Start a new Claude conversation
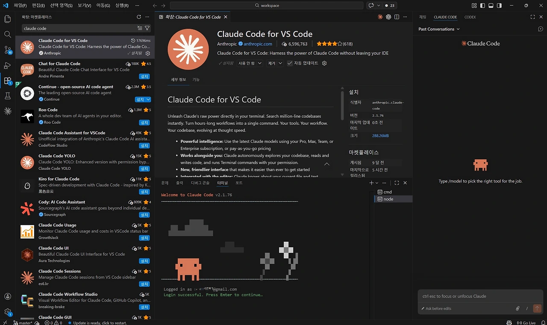547x325 pixels. [540, 29]
